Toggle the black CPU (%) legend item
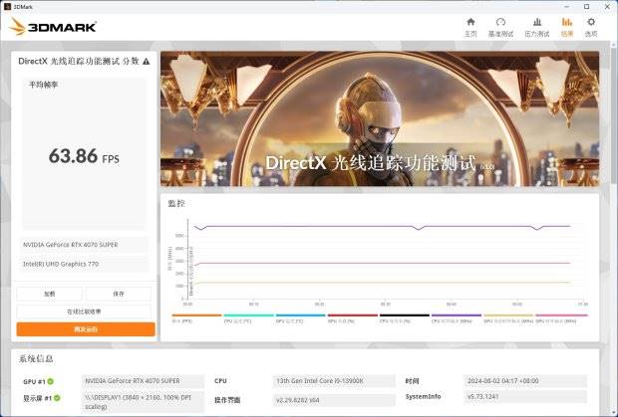The image size is (618, 417). tap(405, 318)
